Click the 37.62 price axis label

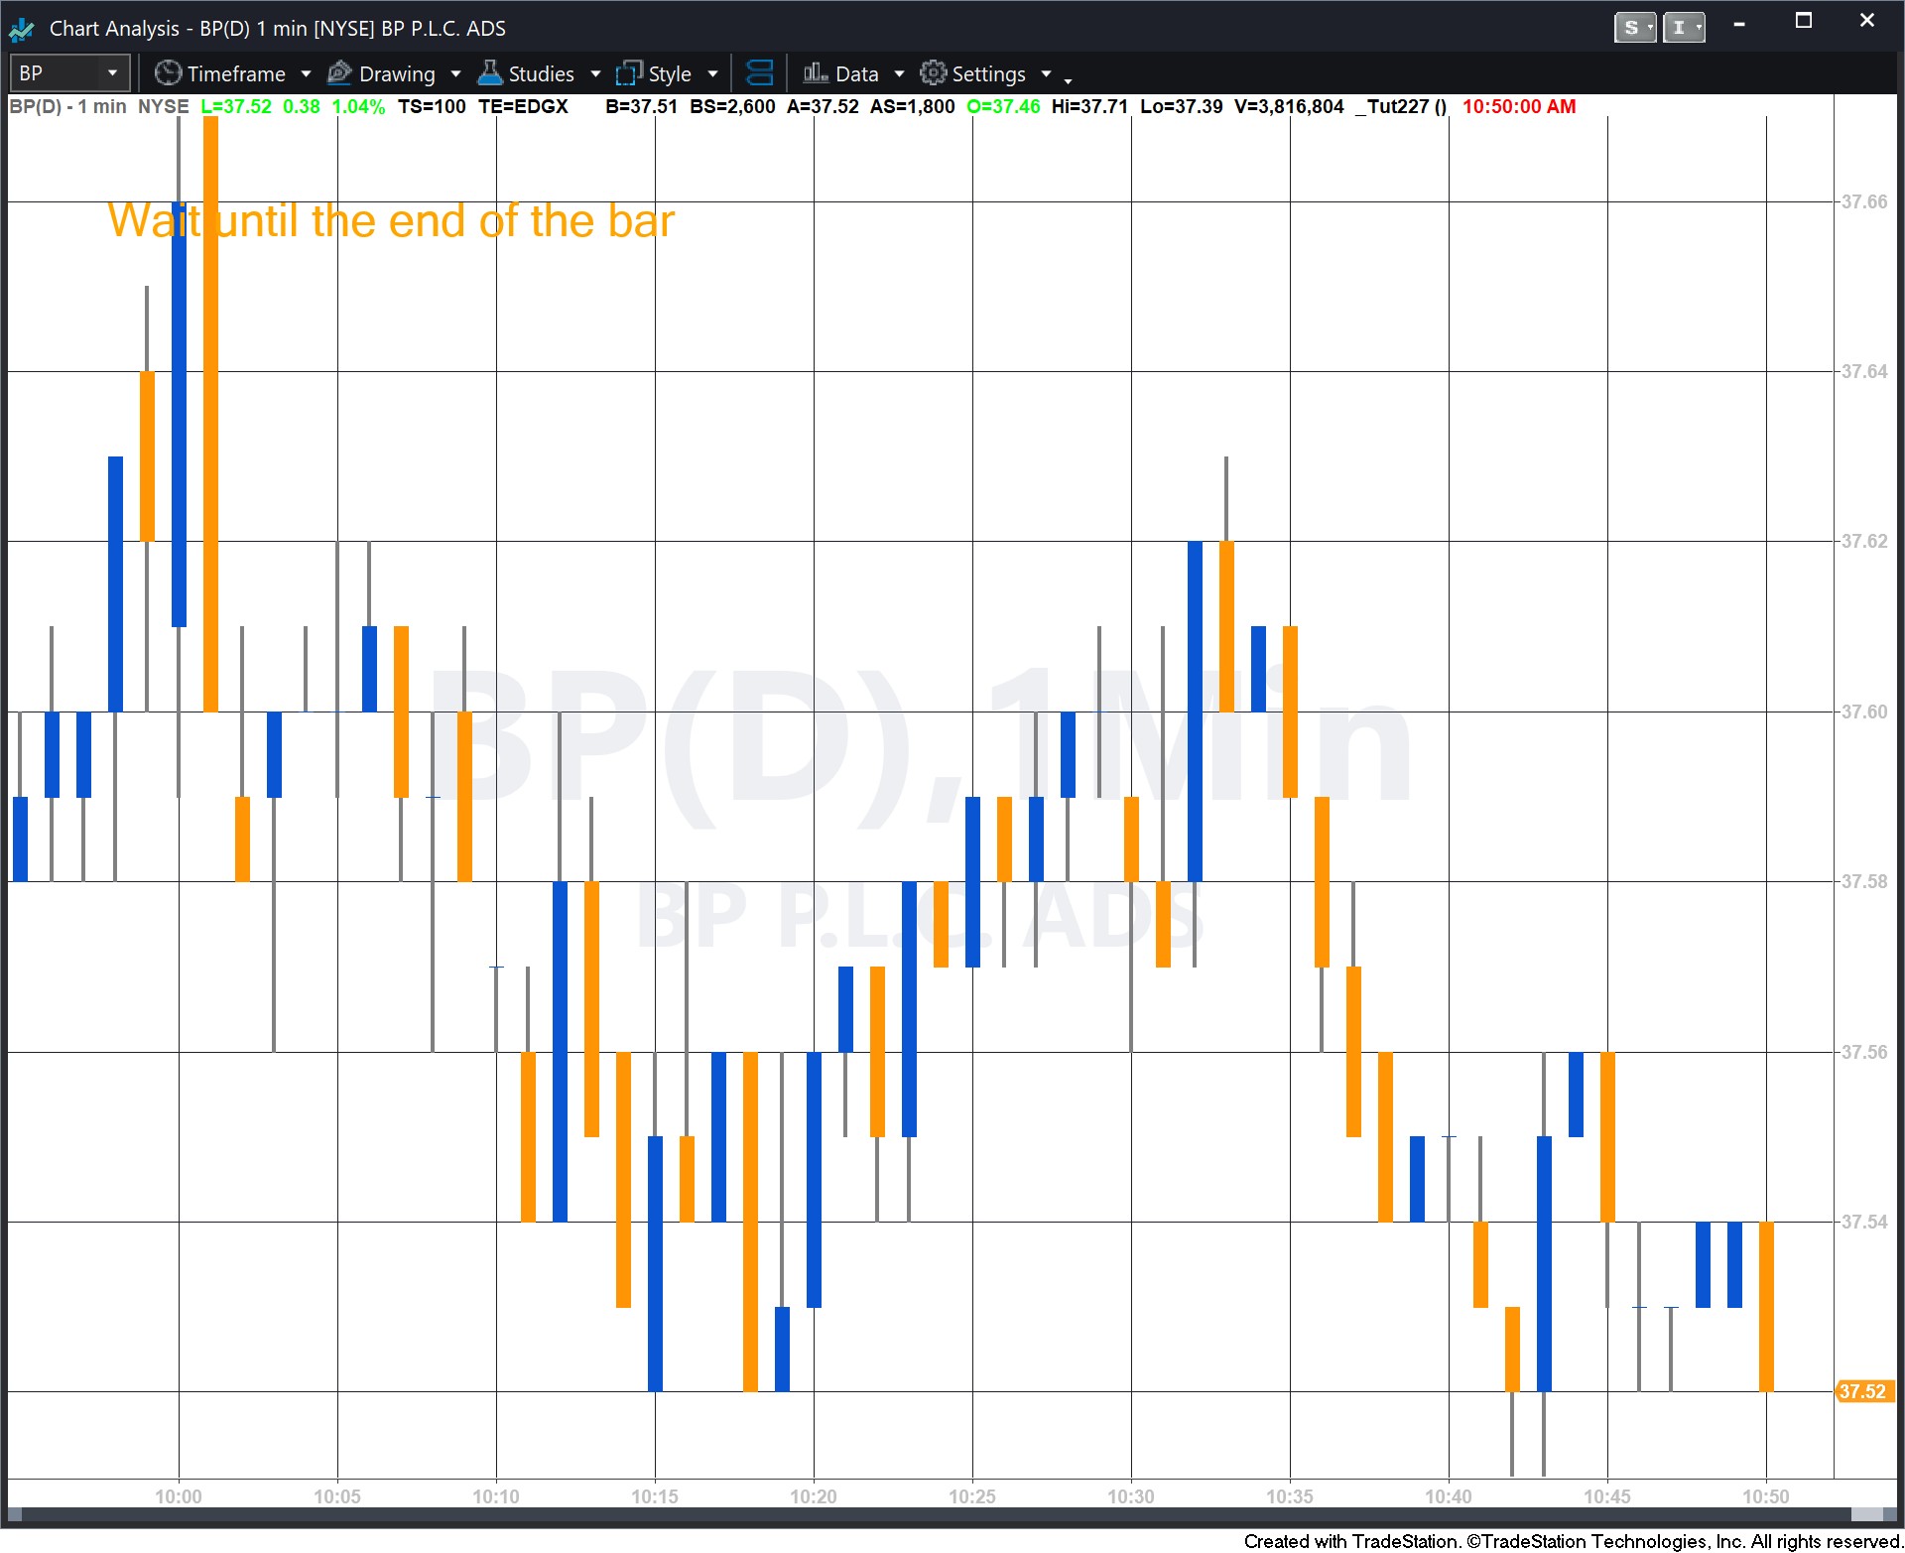1864,542
